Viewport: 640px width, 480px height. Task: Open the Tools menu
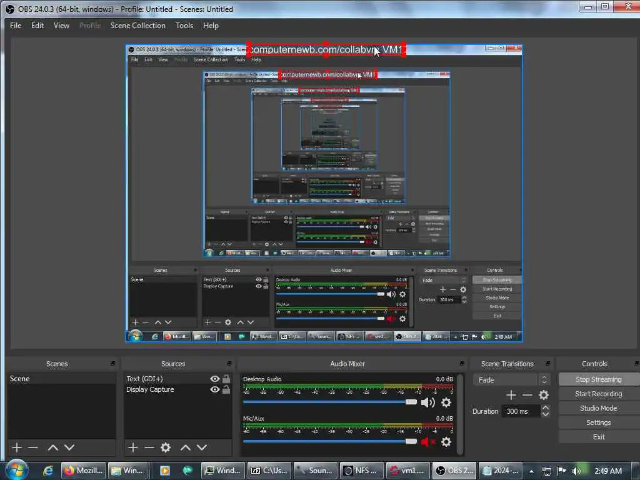(184, 25)
